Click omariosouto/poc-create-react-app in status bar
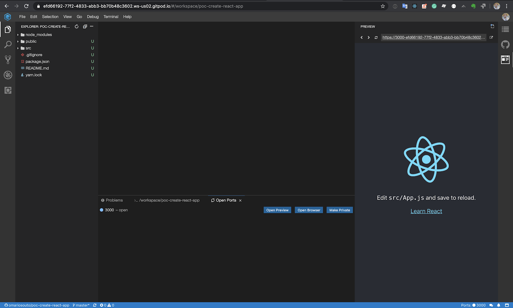Image resolution: width=513 pixels, height=308 pixels. coord(37,305)
